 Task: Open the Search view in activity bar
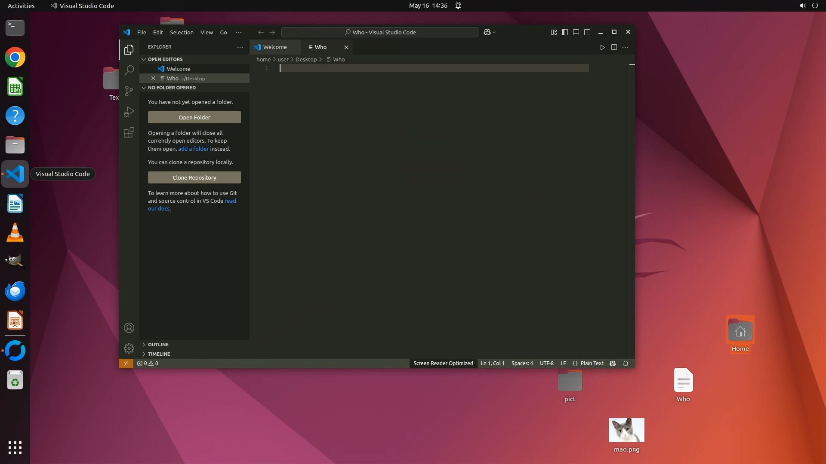[x=129, y=70]
